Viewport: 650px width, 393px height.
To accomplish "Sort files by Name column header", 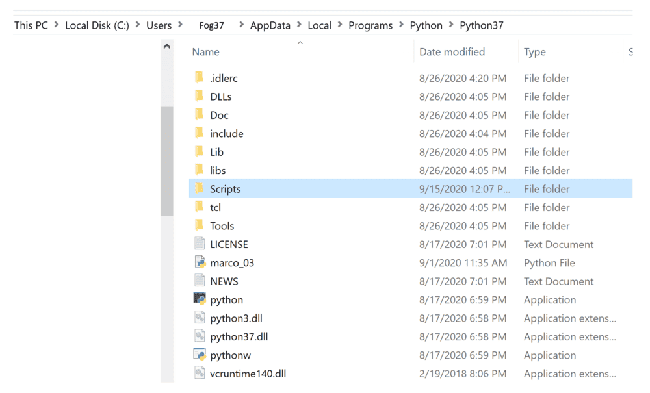I will tap(206, 52).
